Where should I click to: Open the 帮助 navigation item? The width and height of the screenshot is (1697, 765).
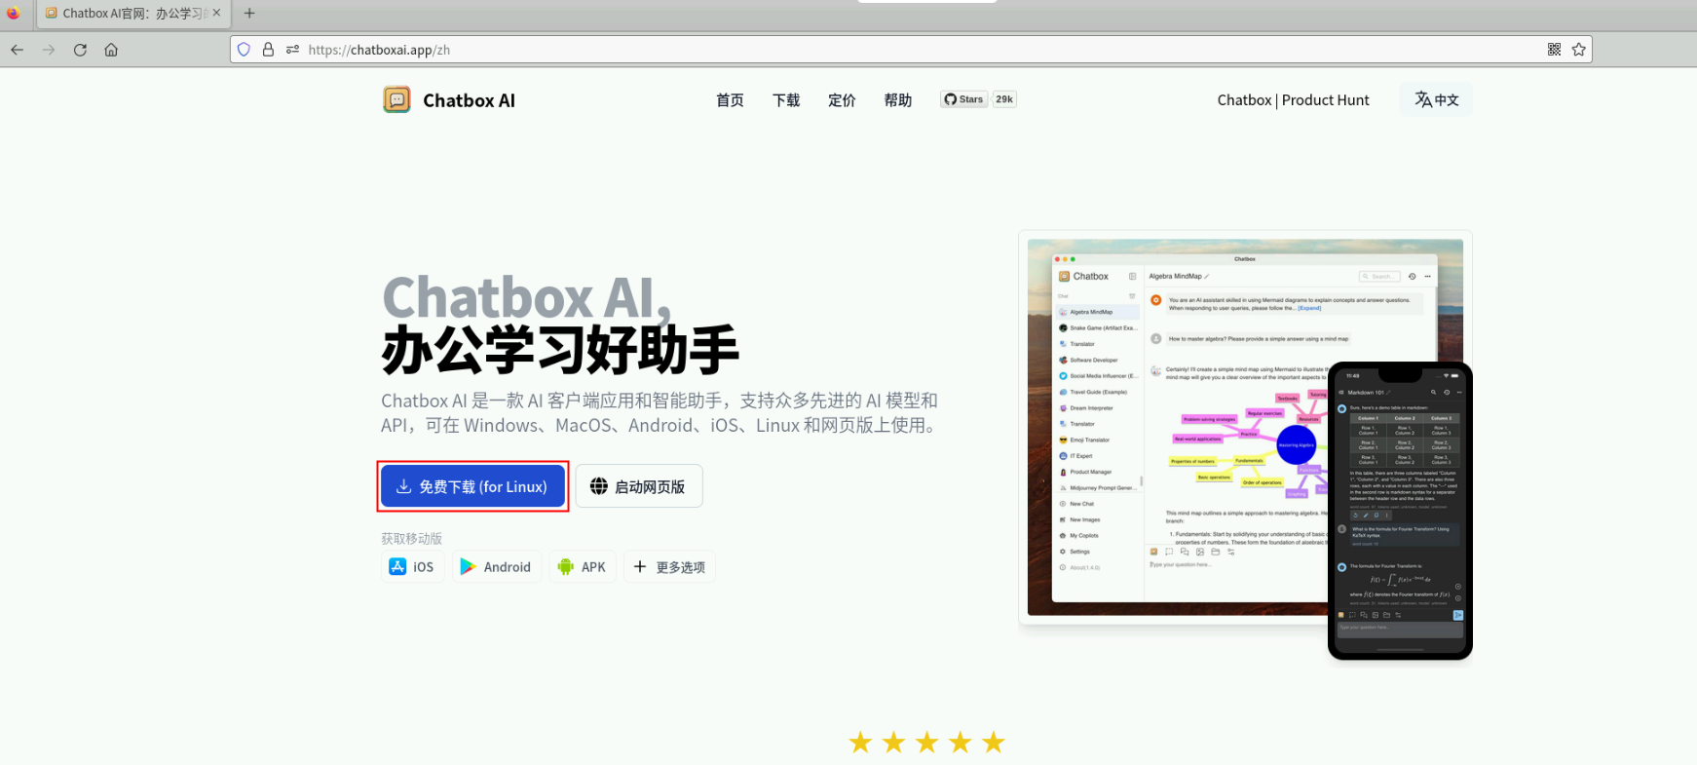coord(898,100)
